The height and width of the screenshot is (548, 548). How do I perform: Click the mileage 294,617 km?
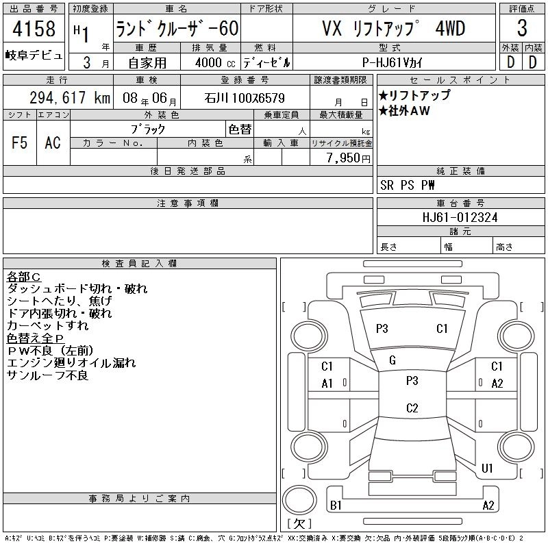(x=70, y=97)
